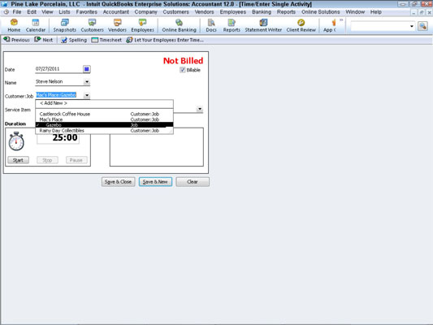Open the date calendar picker icon
The height and width of the screenshot is (325, 433).
pos(86,69)
